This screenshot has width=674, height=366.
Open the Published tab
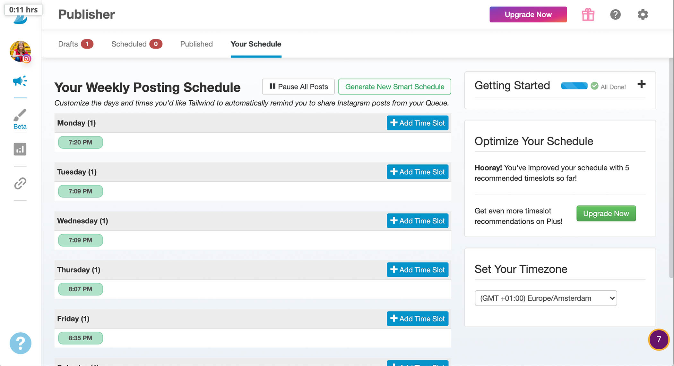pos(196,44)
